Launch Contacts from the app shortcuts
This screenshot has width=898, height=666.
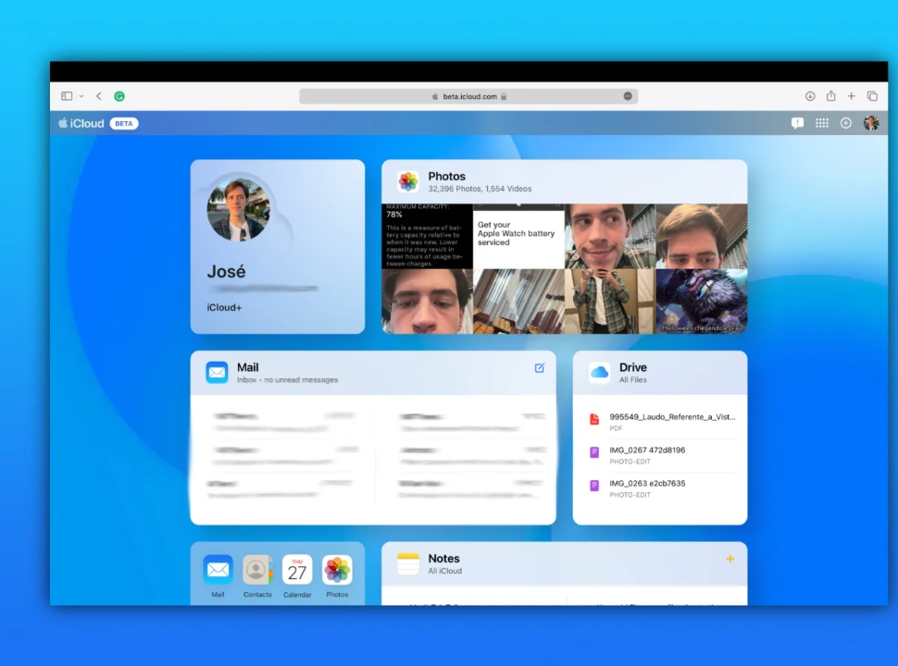pos(257,570)
